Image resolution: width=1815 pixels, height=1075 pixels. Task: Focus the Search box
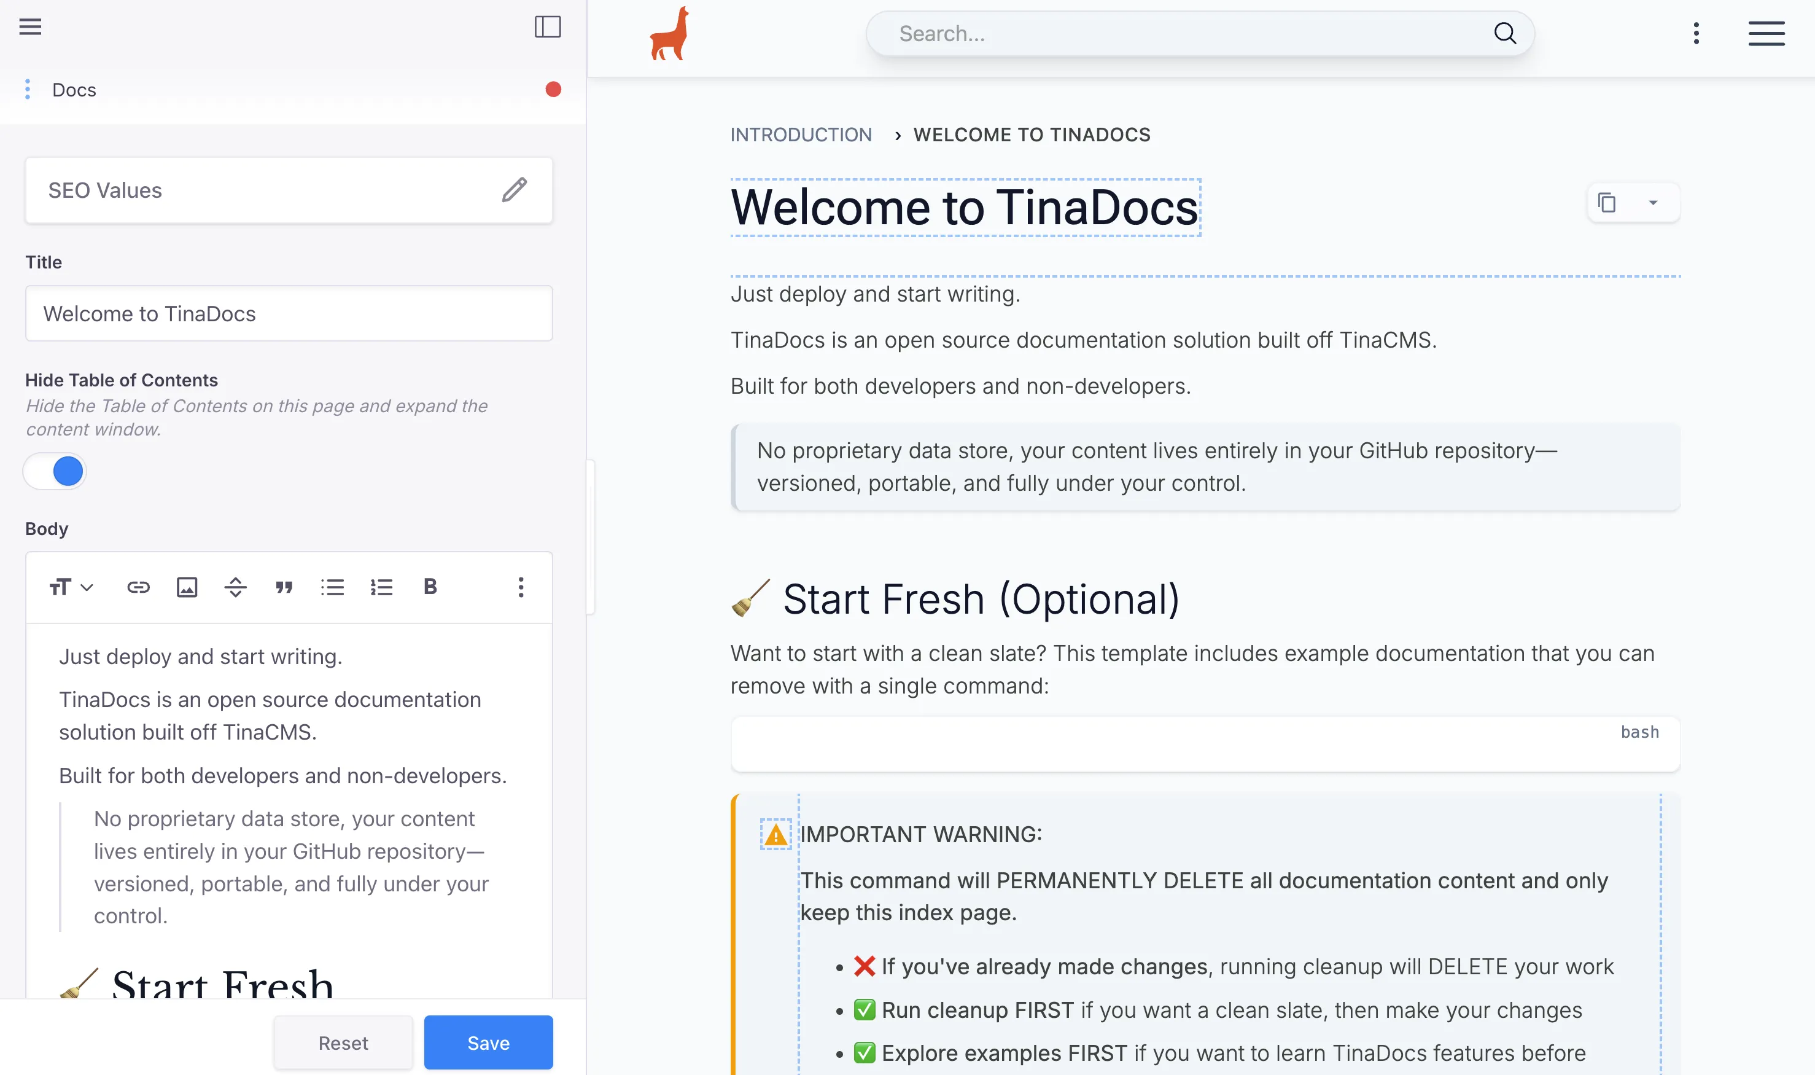(x=1200, y=33)
